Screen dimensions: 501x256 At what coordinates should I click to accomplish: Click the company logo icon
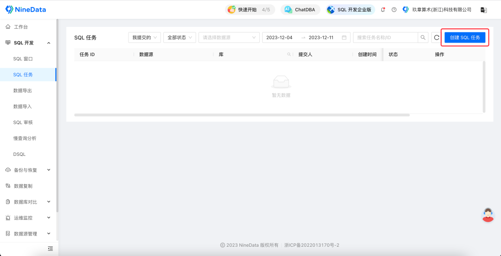405,10
